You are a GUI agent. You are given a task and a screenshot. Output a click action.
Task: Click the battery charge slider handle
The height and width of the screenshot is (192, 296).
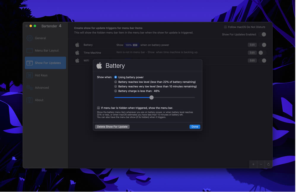pos(151,97)
